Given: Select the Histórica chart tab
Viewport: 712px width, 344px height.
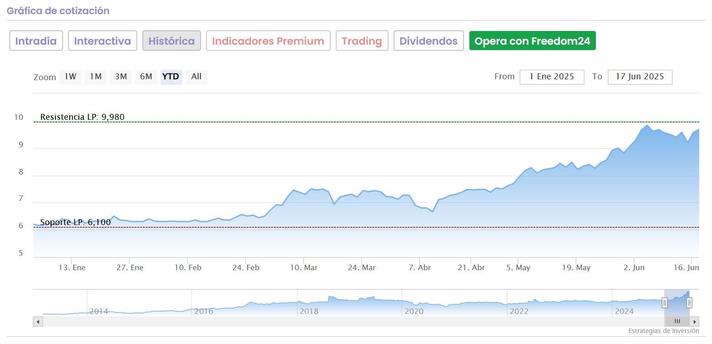Looking at the screenshot, I should click(x=172, y=41).
